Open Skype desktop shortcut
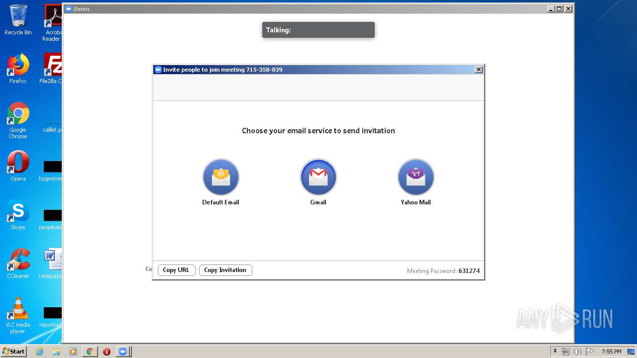This screenshot has width=637, height=358. pos(18,215)
